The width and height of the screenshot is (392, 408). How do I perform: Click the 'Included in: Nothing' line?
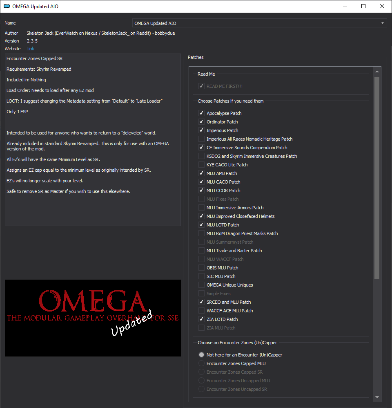pos(26,80)
